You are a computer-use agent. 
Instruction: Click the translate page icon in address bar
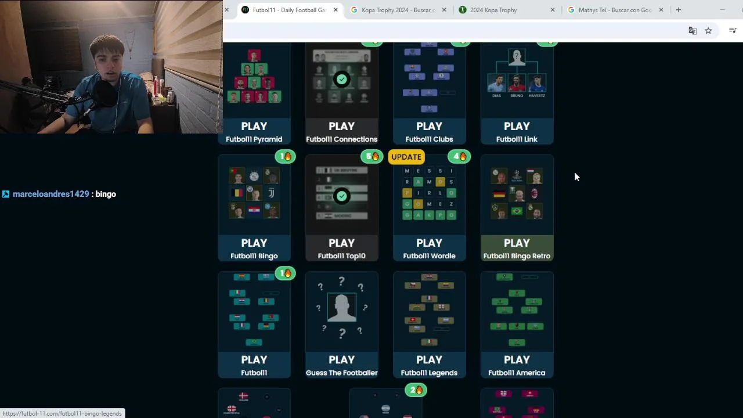(x=692, y=31)
